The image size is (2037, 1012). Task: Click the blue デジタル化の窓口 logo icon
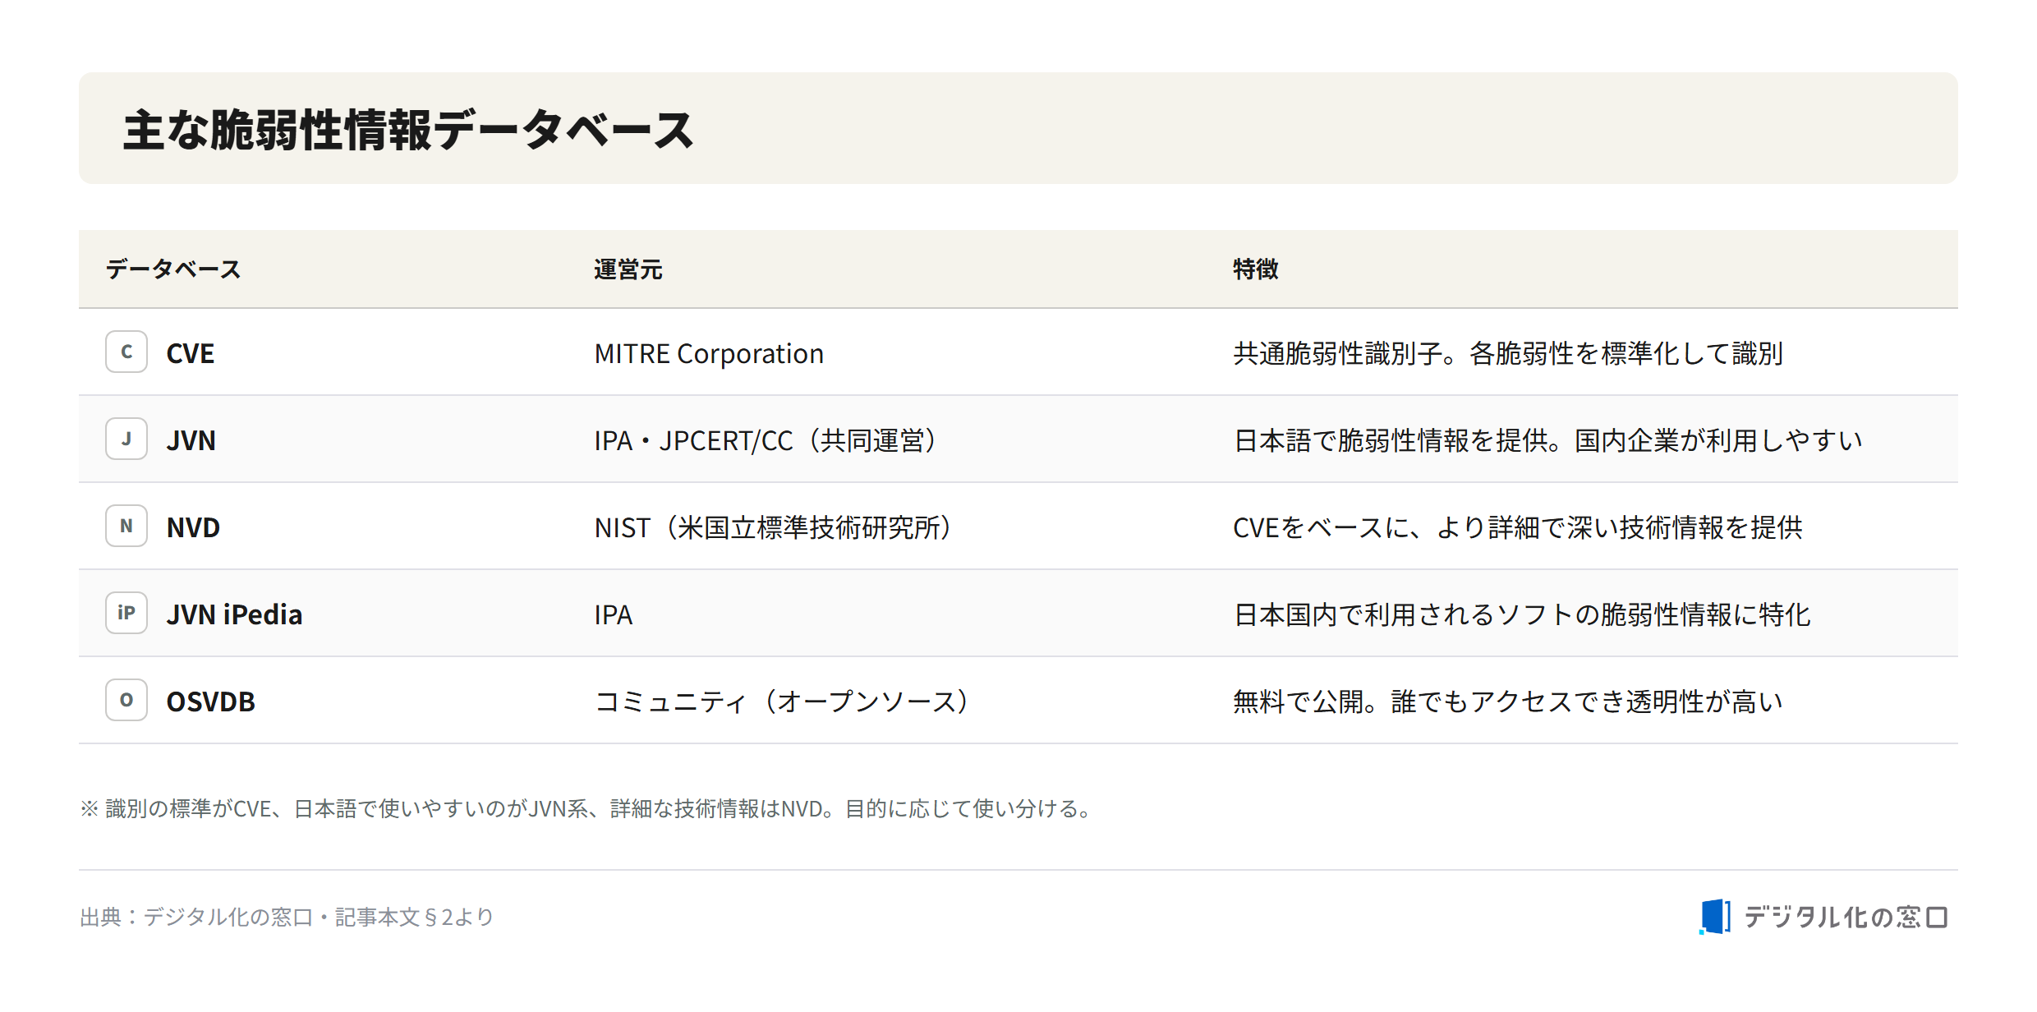[1714, 917]
